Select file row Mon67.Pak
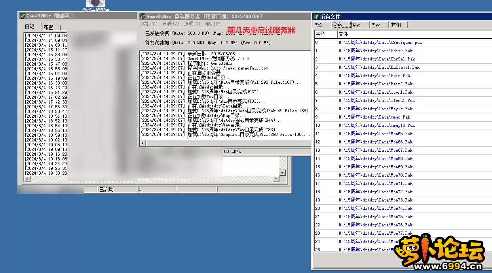The image size is (492, 273). click(x=403, y=150)
